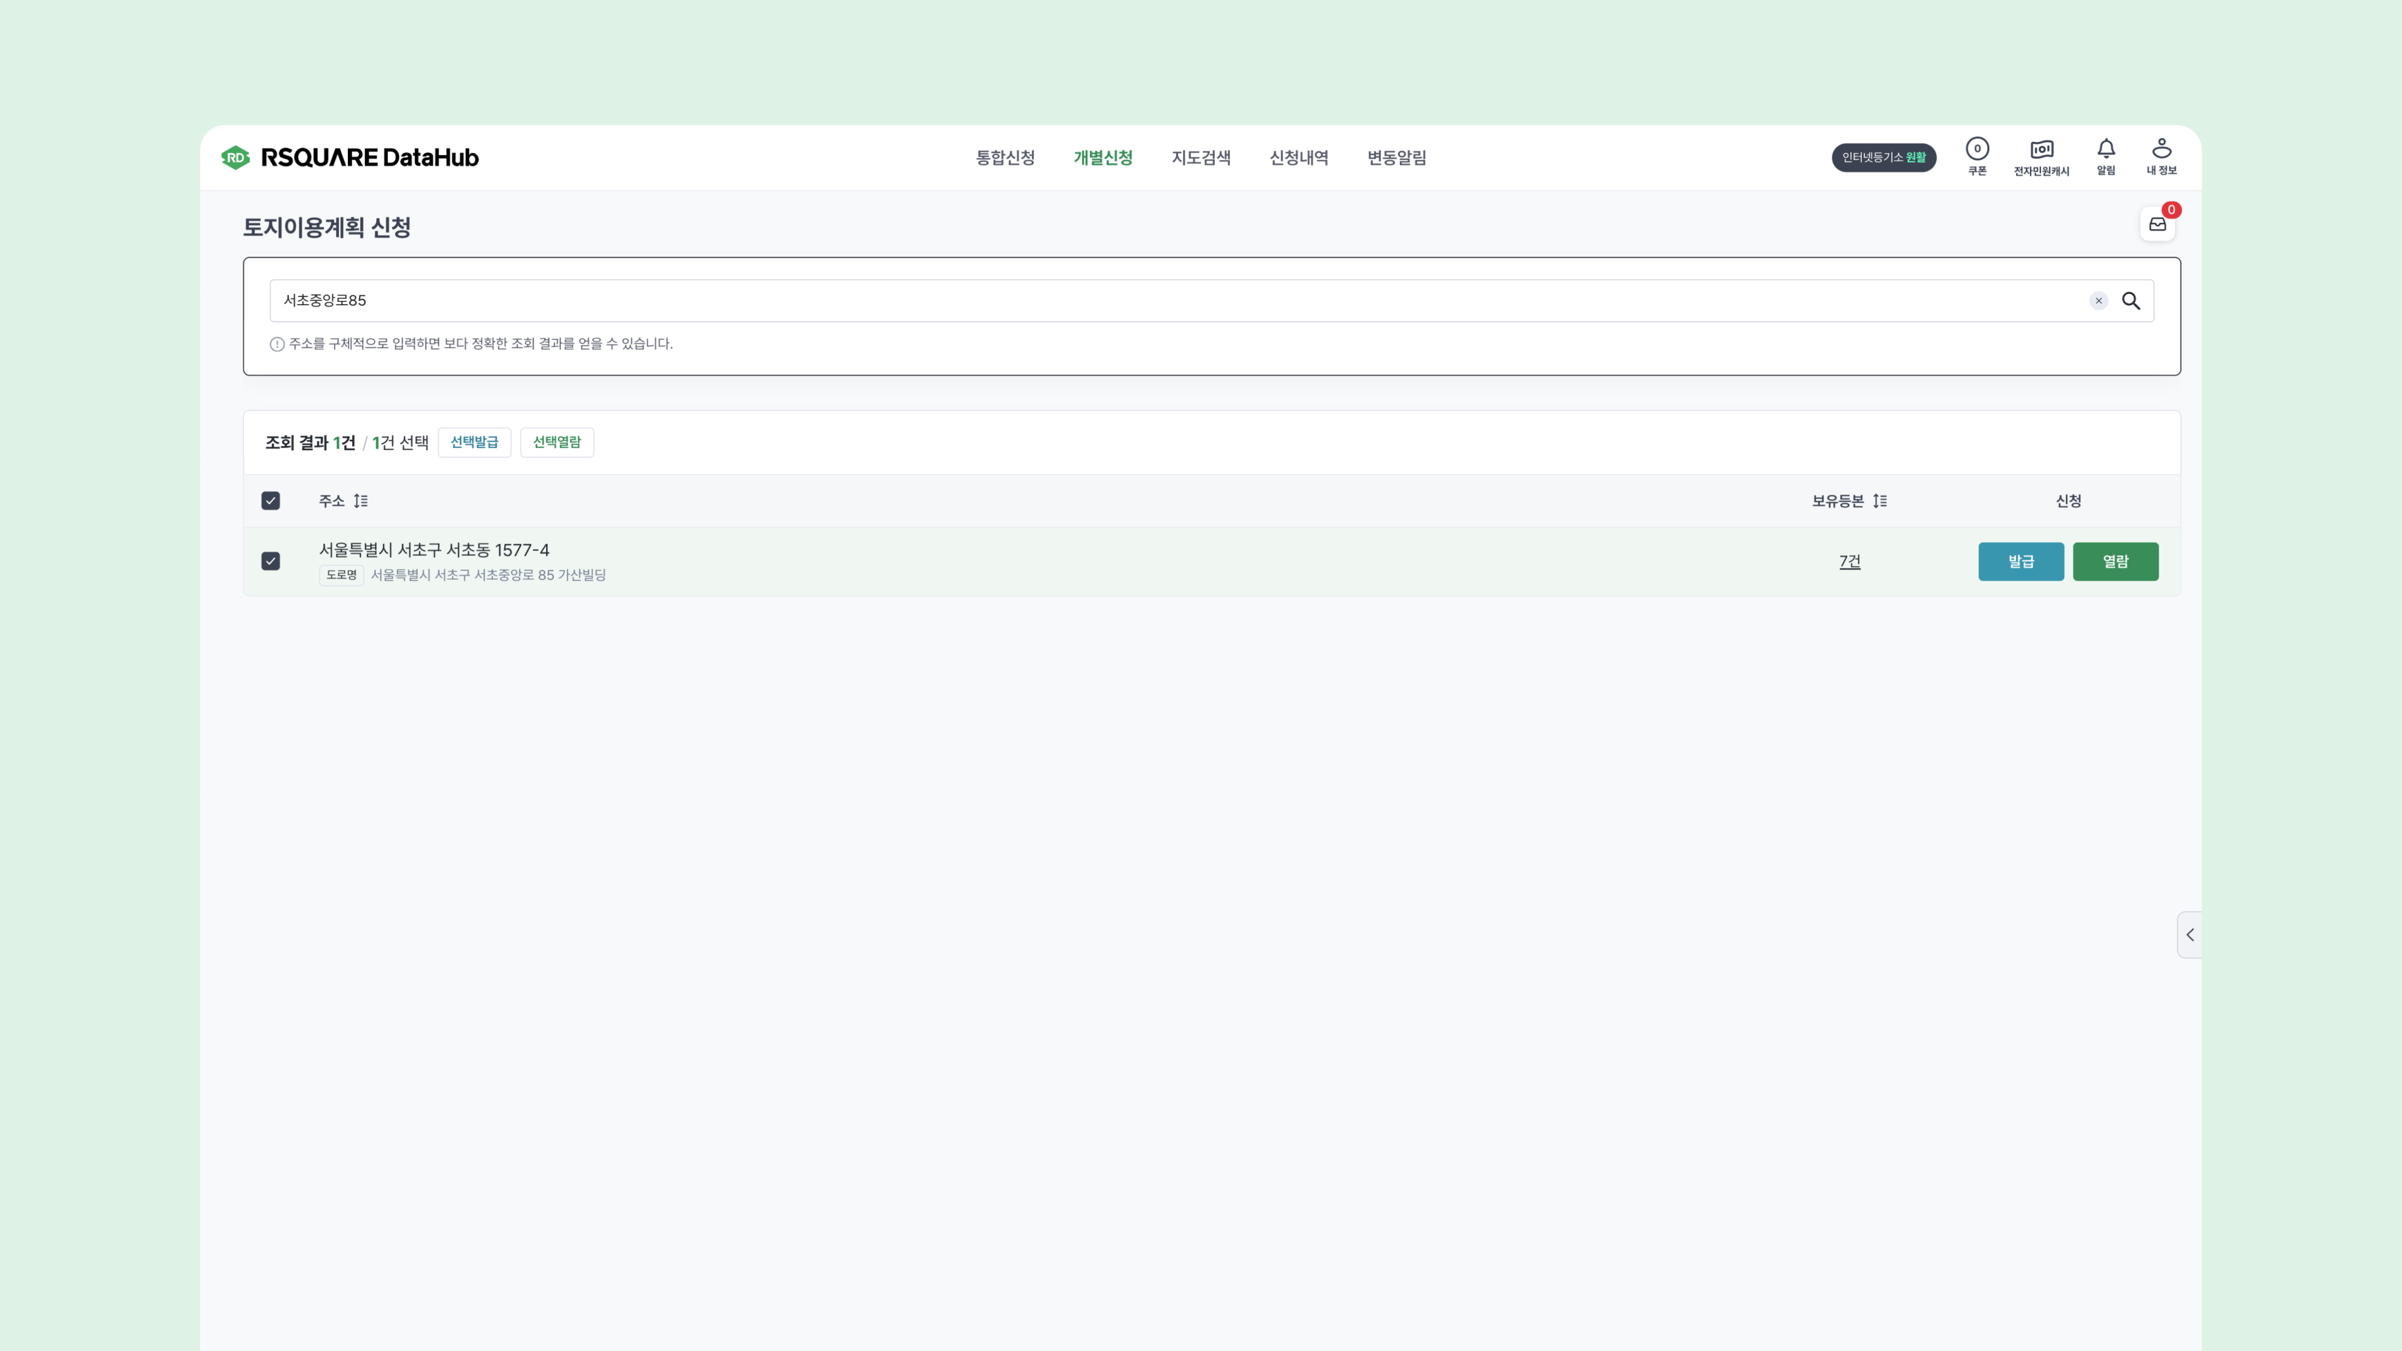Switch to the 신청내역 menu
This screenshot has height=1351, width=2402.
point(1298,158)
